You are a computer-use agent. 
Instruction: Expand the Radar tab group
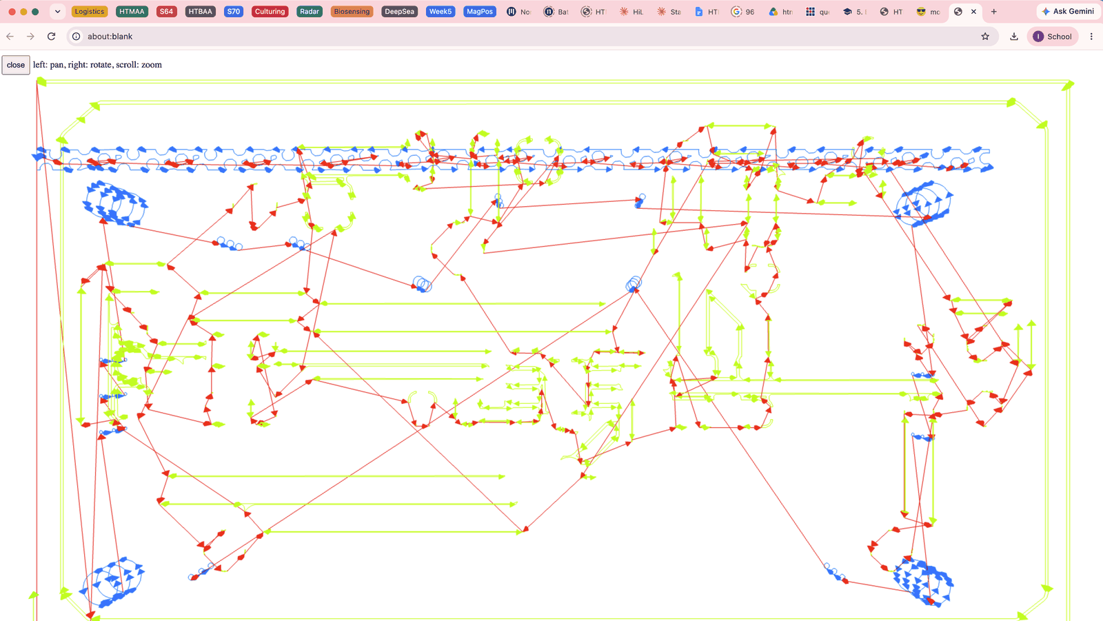click(x=310, y=12)
